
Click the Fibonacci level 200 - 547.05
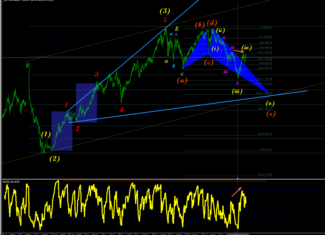[x=265, y=108]
